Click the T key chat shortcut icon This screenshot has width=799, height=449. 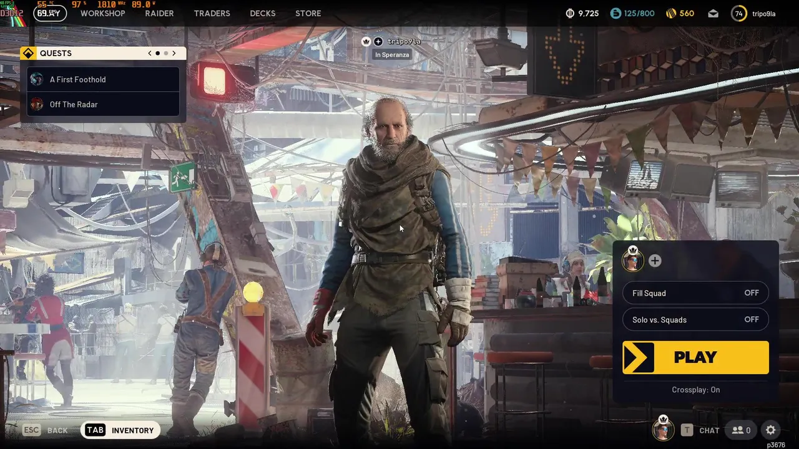[687, 430]
